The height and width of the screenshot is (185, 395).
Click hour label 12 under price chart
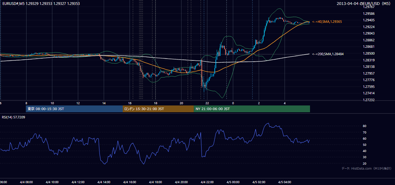point(78,103)
